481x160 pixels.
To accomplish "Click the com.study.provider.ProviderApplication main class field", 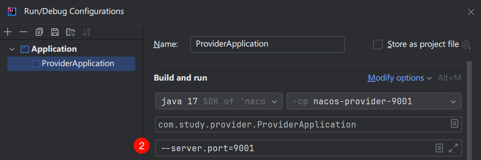I will [308, 124].
